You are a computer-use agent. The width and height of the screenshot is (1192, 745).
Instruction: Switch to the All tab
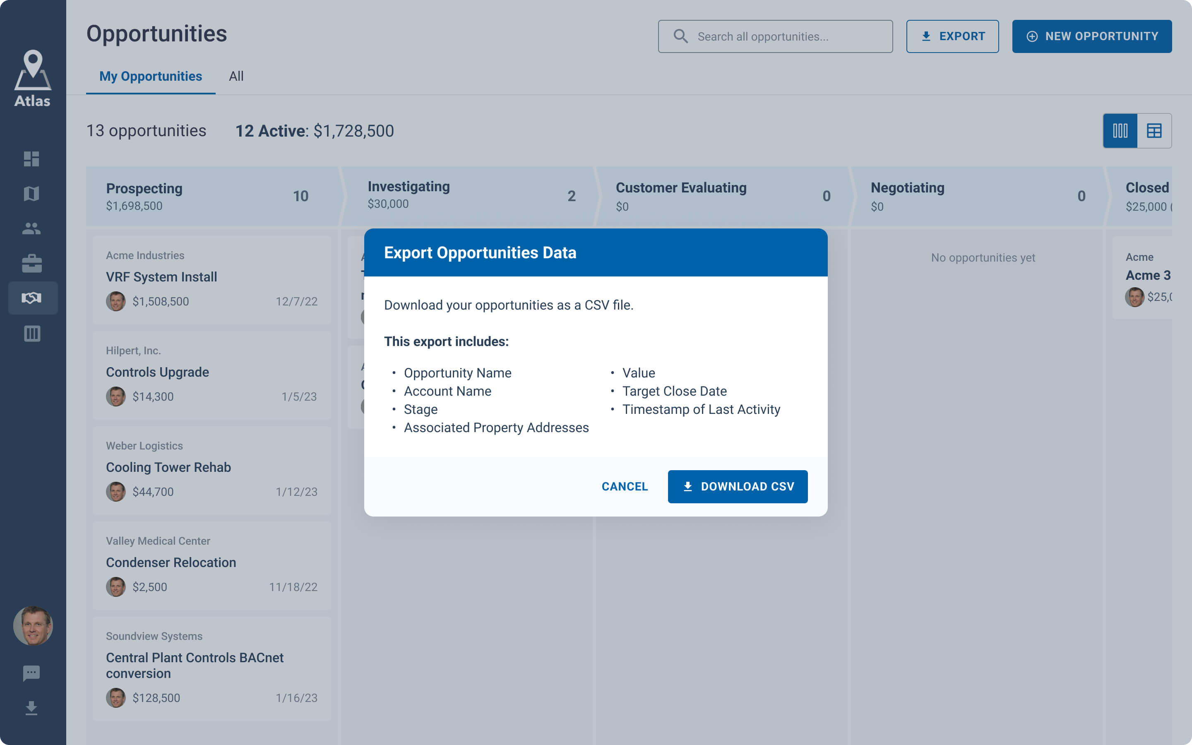point(236,77)
